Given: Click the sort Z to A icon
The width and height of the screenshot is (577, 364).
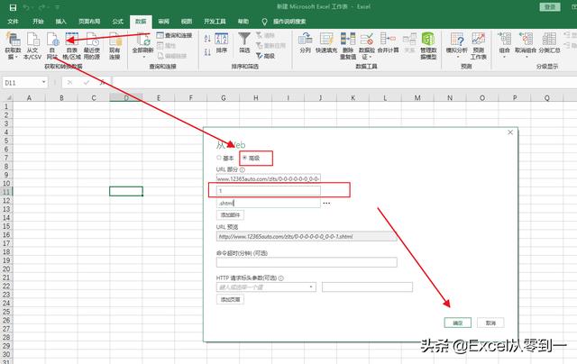Looking at the screenshot, I should click(207, 52).
